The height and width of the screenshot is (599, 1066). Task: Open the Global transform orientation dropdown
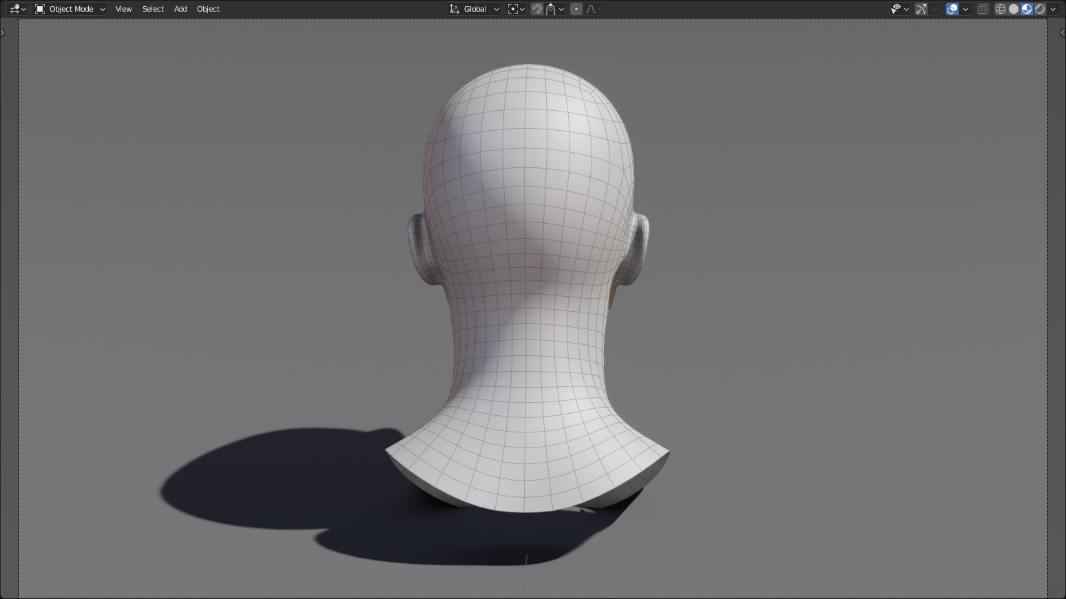[474, 9]
